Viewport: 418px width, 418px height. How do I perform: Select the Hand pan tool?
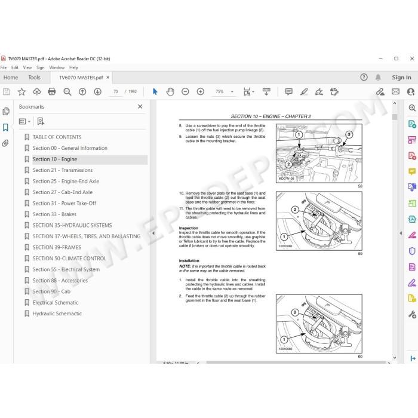[170, 92]
